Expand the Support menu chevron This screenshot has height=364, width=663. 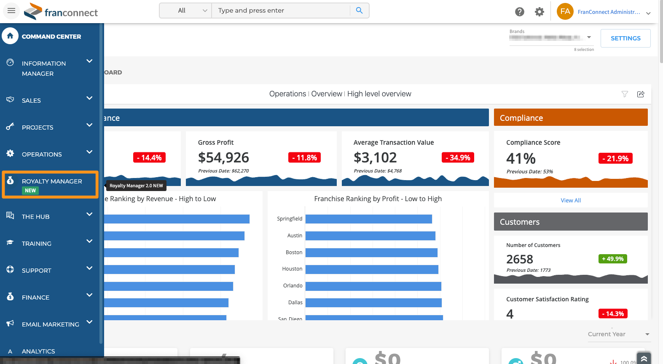pyautogui.click(x=89, y=268)
